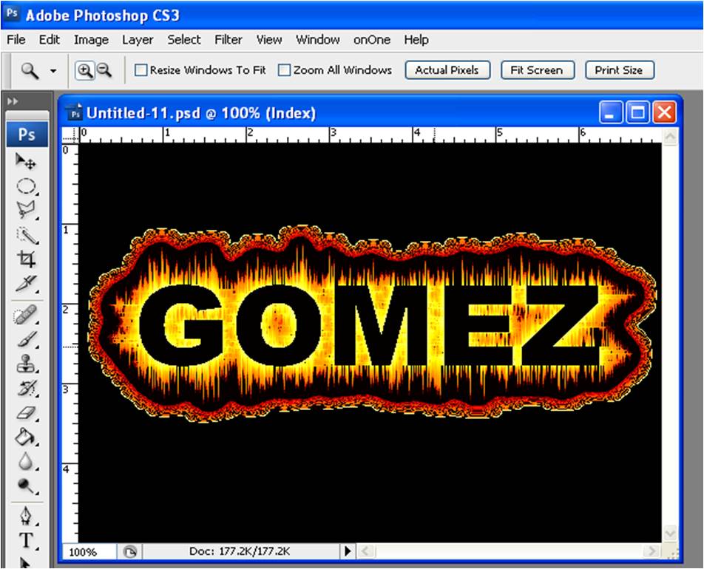Image resolution: width=704 pixels, height=569 pixels.
Task: Open the File menu
Action: (x=16, y=40)
